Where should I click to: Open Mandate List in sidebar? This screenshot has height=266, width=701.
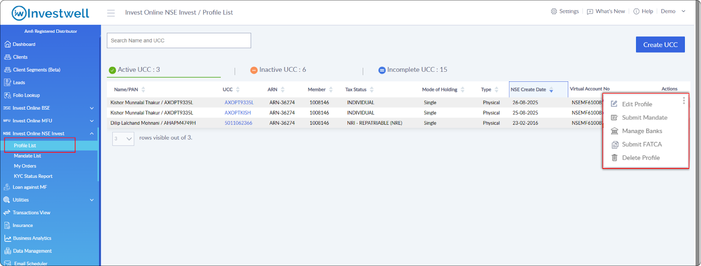[x=27, y=156]
